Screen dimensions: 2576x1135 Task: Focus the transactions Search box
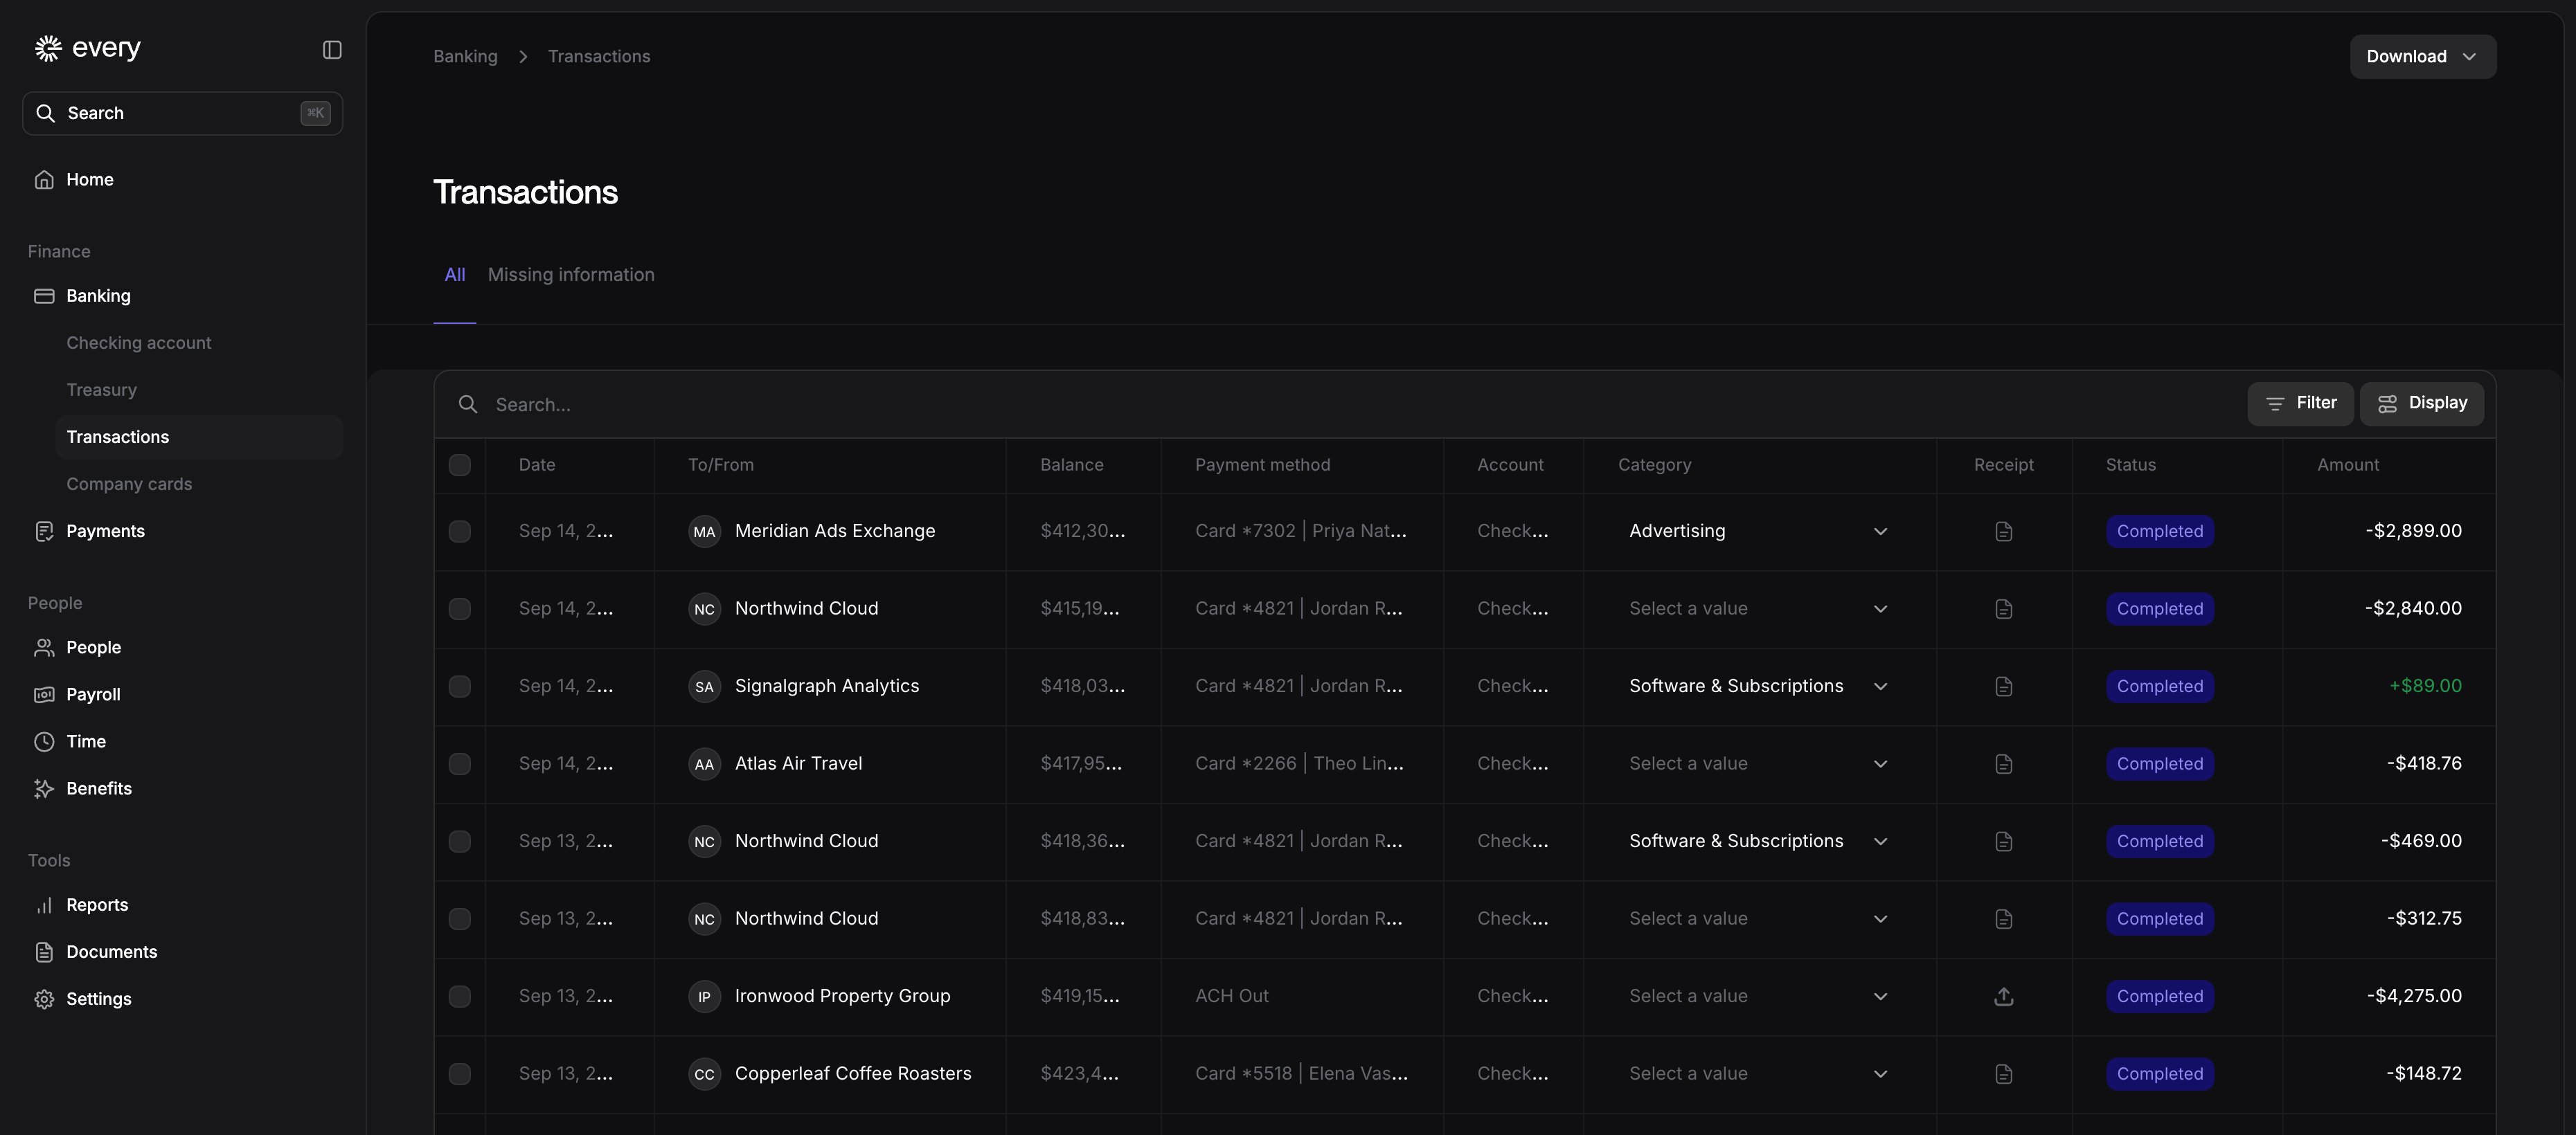1340,405
